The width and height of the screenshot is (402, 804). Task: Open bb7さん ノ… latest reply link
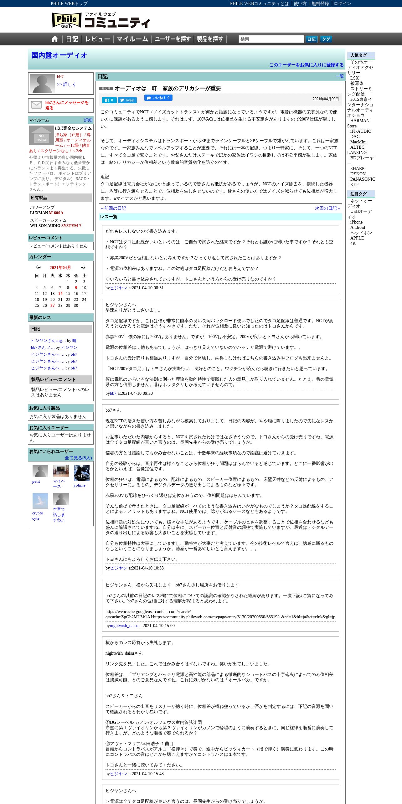pyautogui.click(x=43, y=348)
